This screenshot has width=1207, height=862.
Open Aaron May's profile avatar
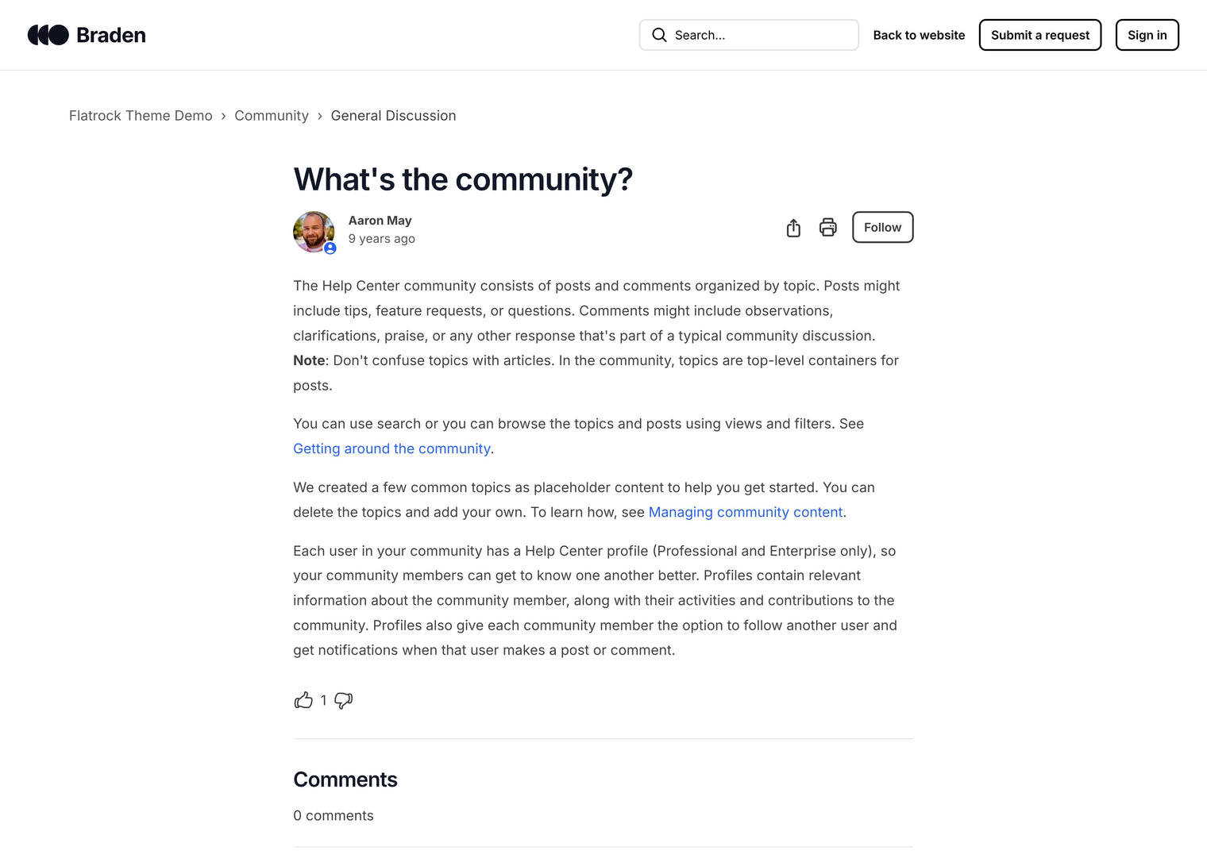pos(314,231)
